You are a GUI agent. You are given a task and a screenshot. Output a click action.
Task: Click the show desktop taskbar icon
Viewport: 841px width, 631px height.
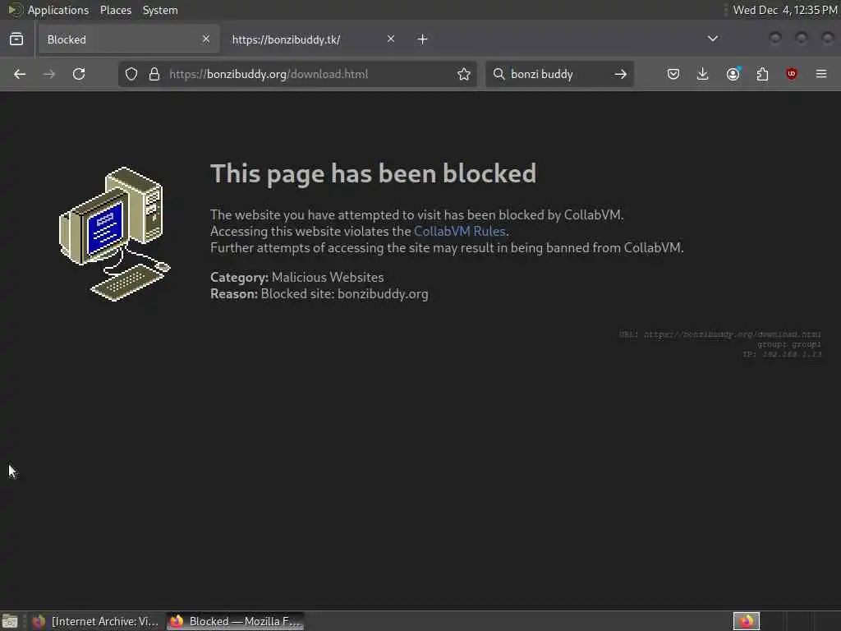click(x=10, y=621)
